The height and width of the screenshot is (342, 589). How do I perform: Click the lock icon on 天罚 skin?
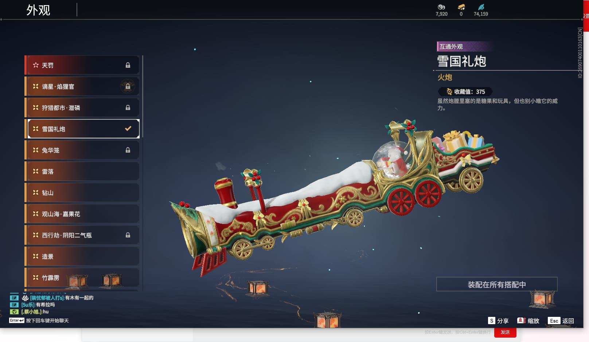coord(128,65)
